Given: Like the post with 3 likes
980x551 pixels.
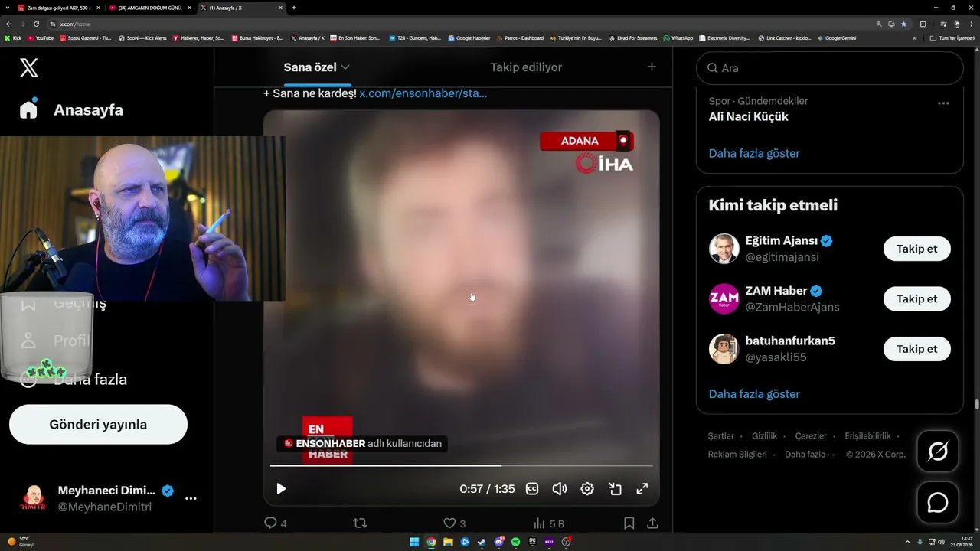Looking at the screenshot, I should tap(454, 523).
